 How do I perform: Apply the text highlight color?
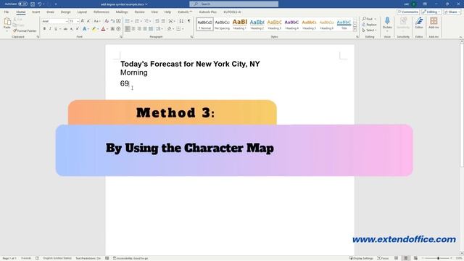pos(94,29)
